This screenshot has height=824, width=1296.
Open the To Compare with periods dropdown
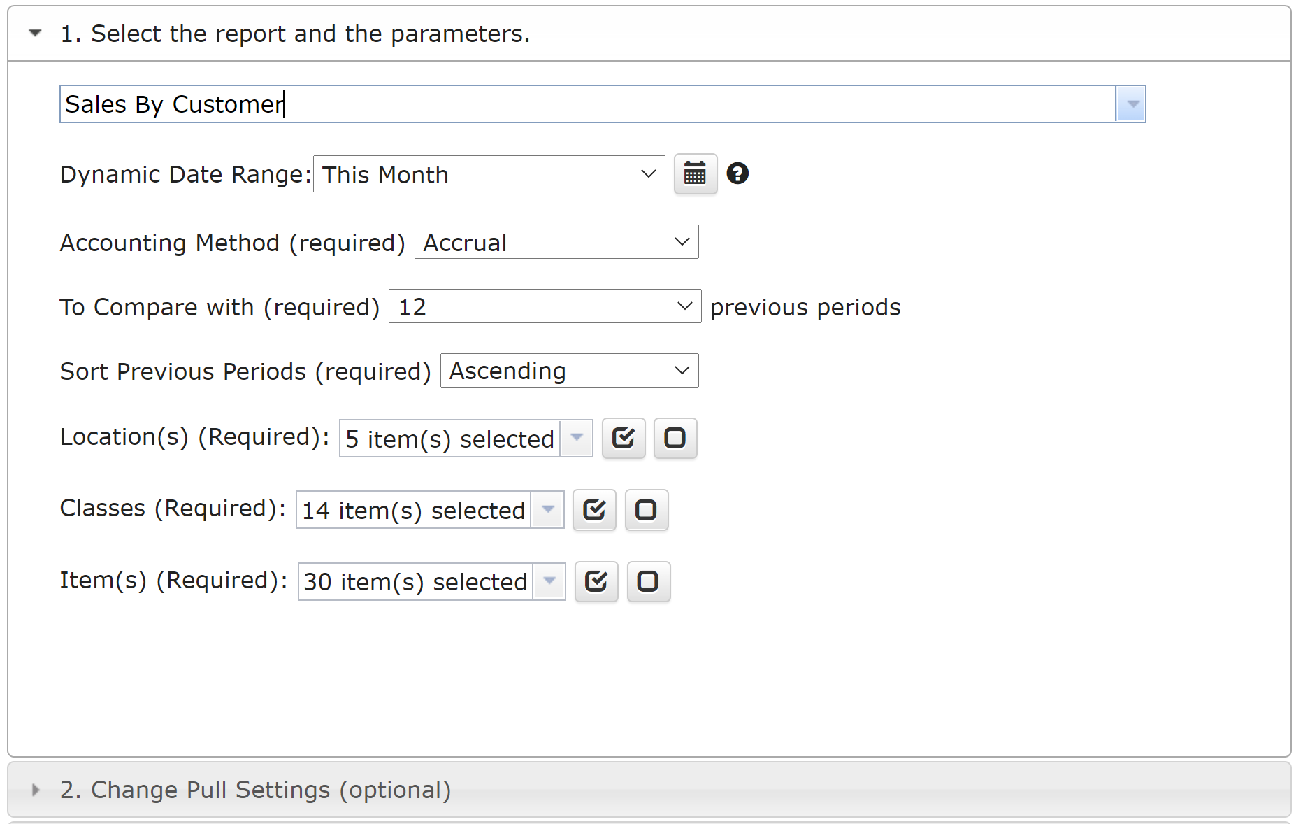(544, 306)
